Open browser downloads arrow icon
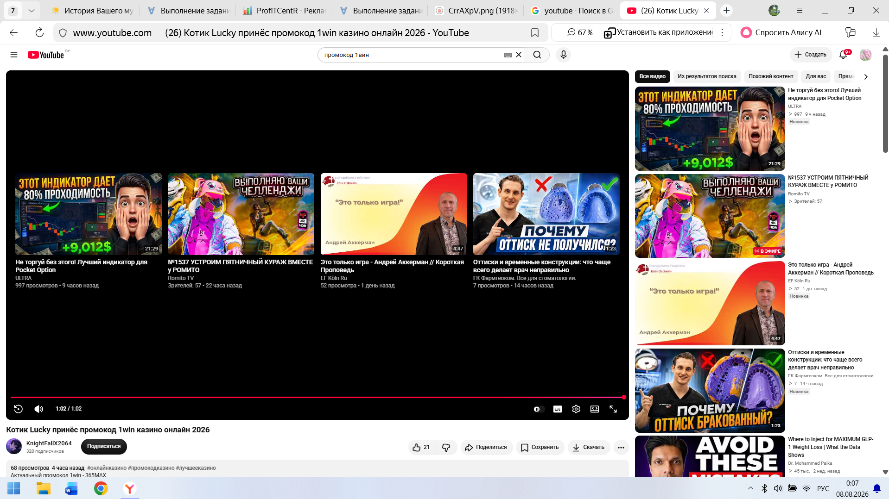The image size is (889, 499). (x=876, y=32)
